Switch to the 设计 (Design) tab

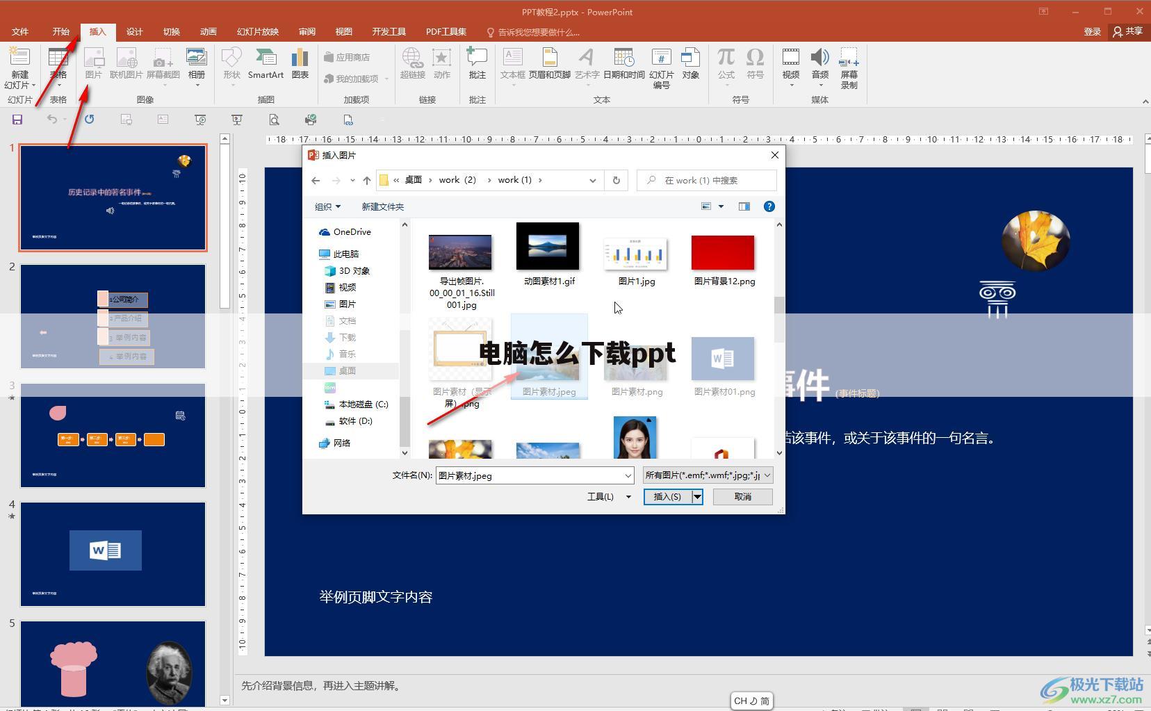134,31
